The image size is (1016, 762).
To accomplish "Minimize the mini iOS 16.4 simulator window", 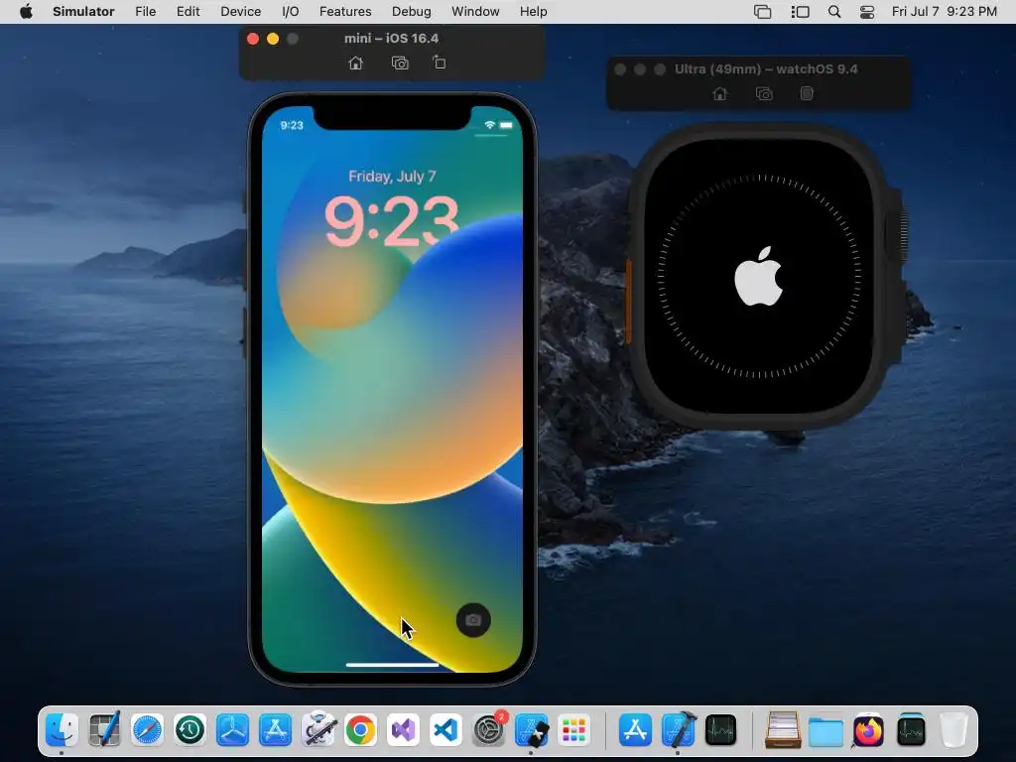I will [x=273, y=39].
